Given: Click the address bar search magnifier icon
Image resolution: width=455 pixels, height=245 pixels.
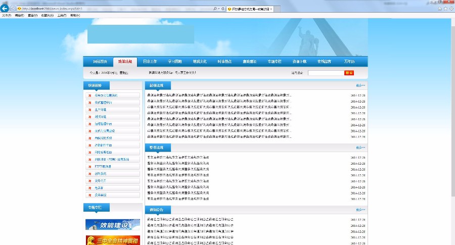Looking at the screenshot, I should (215, 9).
